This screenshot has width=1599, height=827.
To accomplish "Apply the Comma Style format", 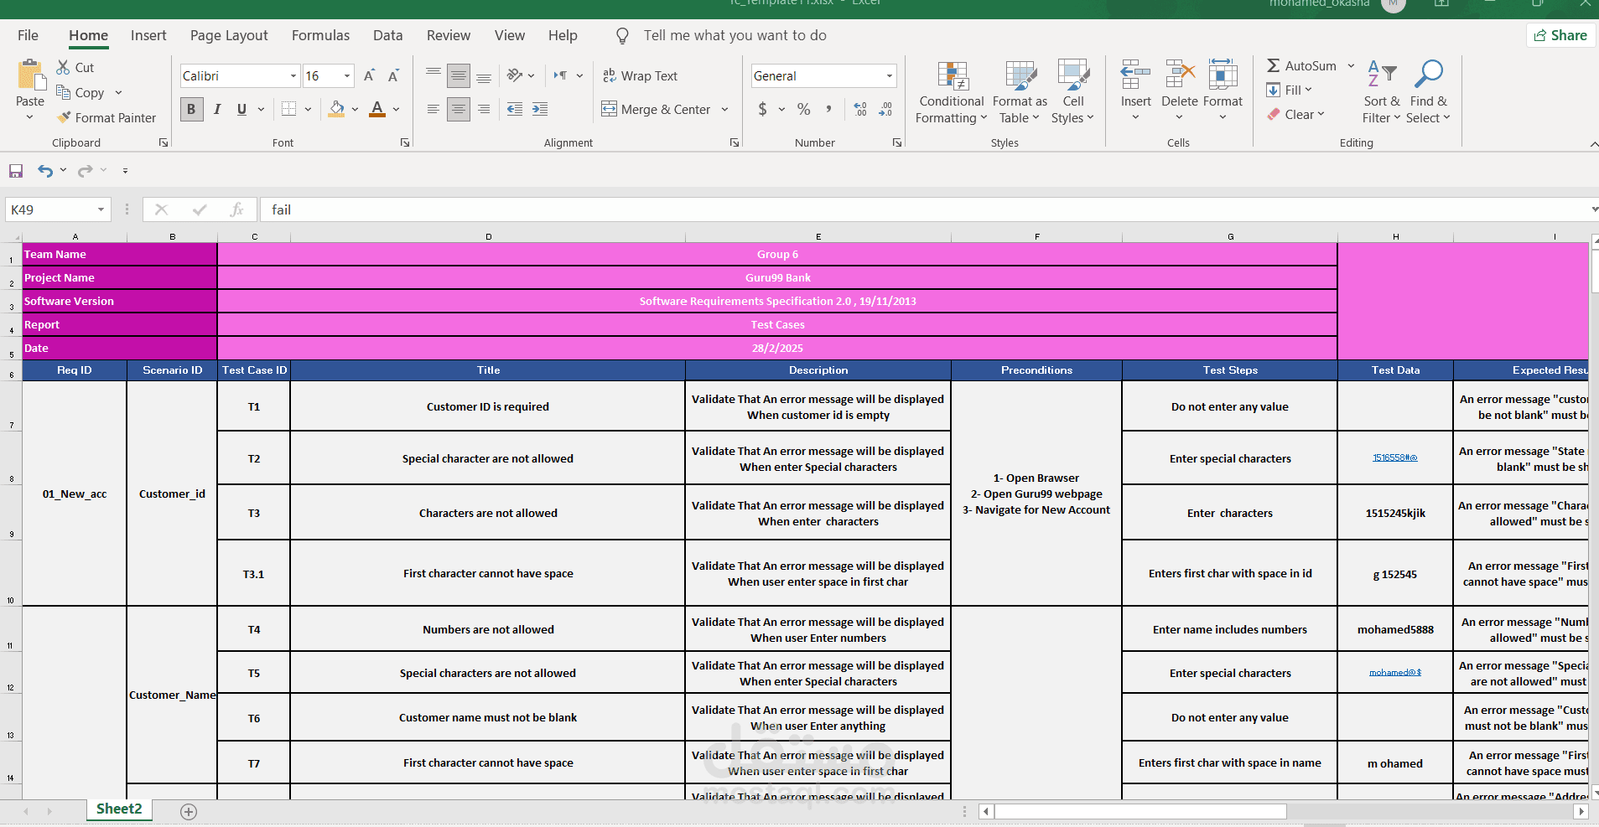I will click(828, 109).
